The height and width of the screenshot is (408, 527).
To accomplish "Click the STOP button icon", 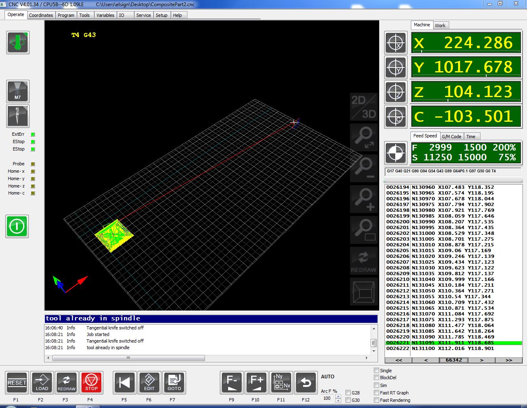I will [x=91, y=382].
